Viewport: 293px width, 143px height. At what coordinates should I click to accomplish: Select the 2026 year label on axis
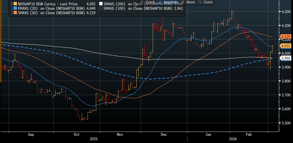(233, 138)
